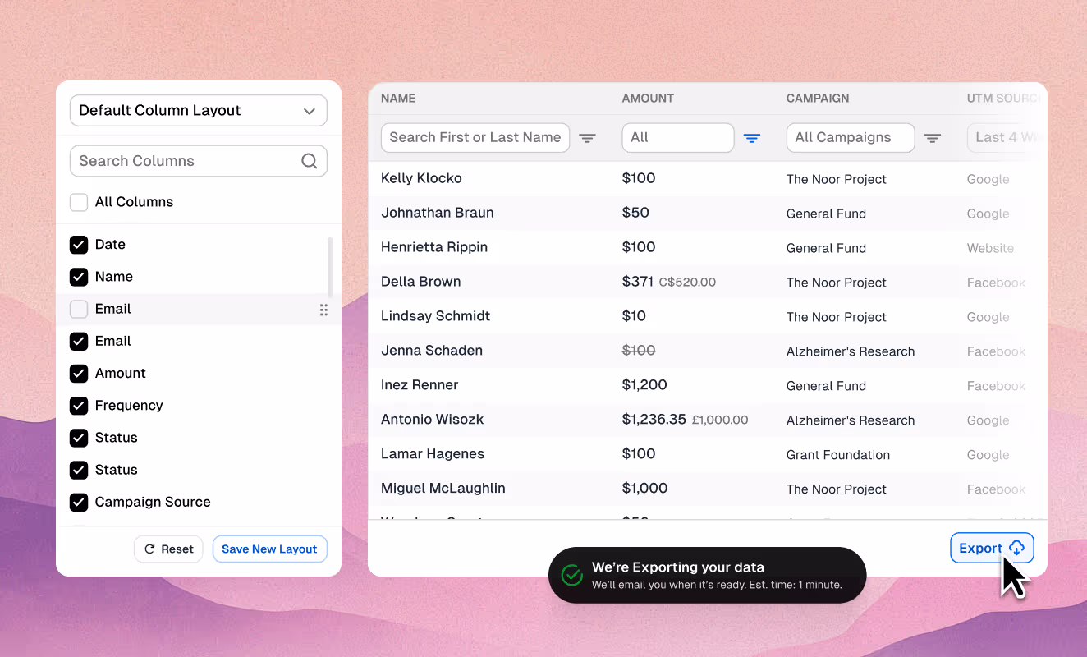Image resolution: width=1087 pixels, height=657 pixels.
Task: Click the Search First or Last Name field
Action: (x=475, y=138)
